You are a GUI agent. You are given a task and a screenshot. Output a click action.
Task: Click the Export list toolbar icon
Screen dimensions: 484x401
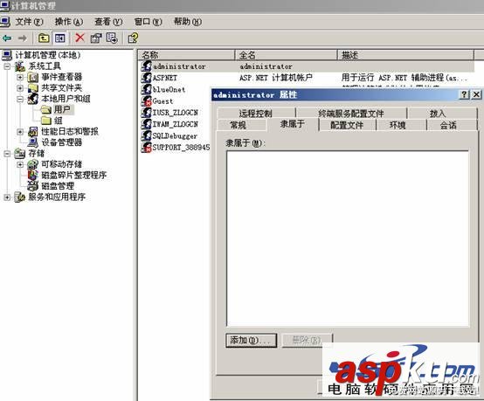pos(112,38)
